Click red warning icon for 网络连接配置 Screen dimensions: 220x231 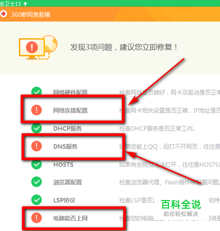point(37,110)
